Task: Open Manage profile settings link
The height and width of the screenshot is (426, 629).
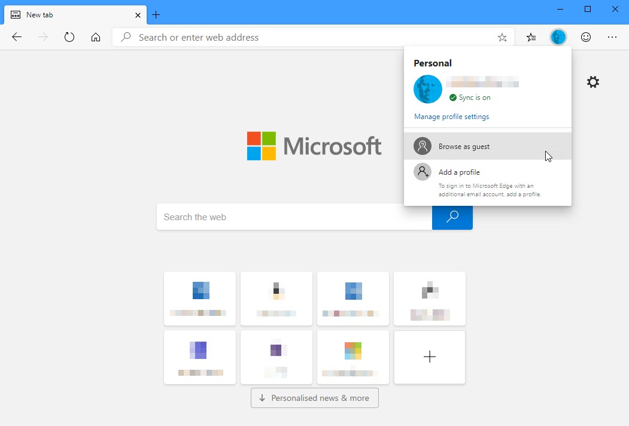Action: click(x=451, y=117)
